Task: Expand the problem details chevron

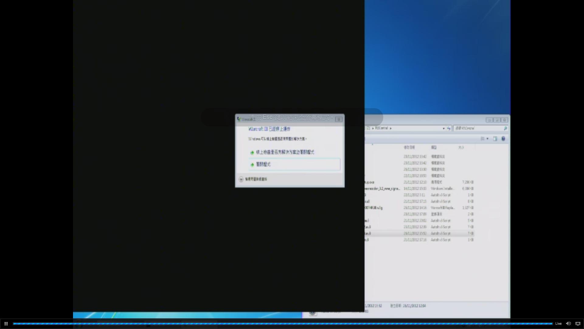Action: [x=241, y=179]
